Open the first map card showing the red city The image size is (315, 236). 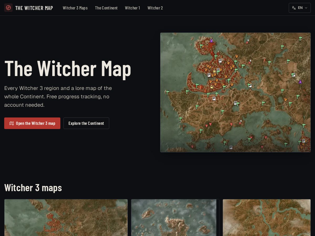(x=66, y=218)
